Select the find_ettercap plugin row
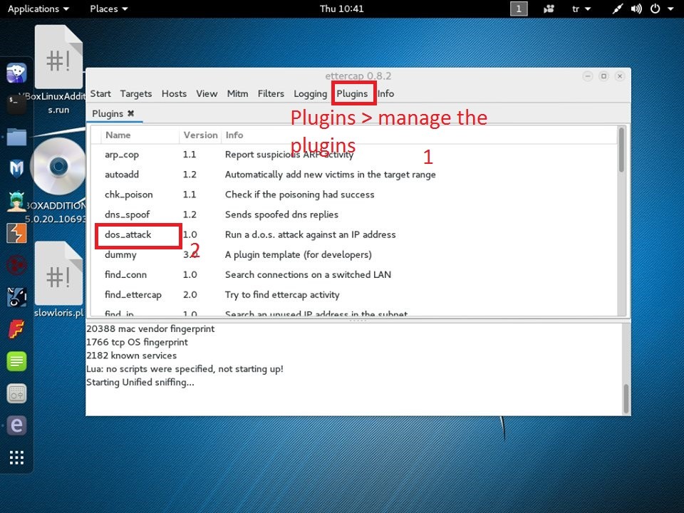The height and width of the screenshot is (513, 684). [x=354, y=295]
